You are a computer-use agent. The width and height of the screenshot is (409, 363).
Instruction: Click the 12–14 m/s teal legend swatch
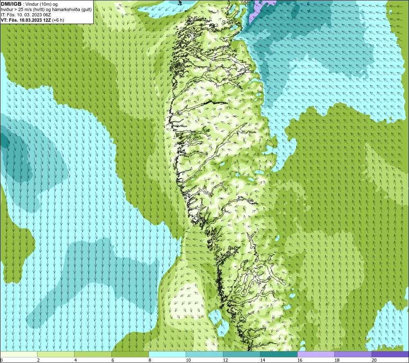(x=242, y=354)
